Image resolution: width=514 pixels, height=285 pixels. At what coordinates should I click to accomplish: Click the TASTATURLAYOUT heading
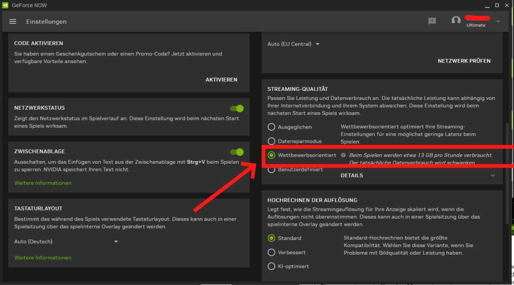coord(39,208)
